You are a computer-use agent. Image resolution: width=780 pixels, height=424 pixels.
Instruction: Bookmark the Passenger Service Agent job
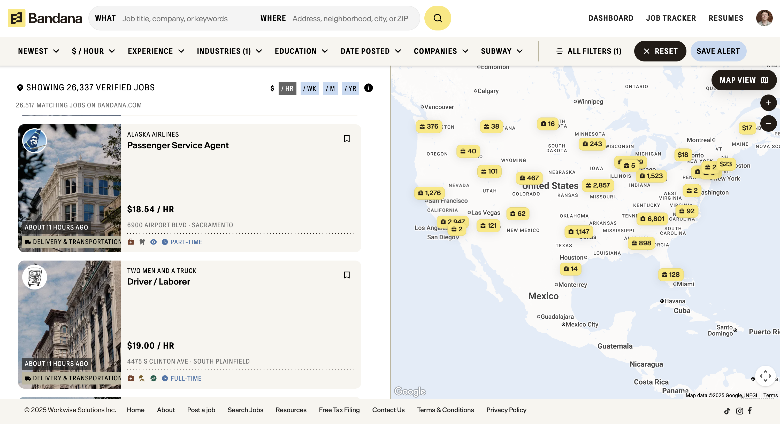pyautogui.click(x=347, y=138)
